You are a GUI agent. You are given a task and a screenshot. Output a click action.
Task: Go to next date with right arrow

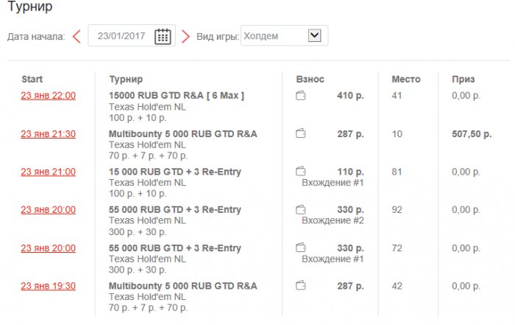coord(185,36)
